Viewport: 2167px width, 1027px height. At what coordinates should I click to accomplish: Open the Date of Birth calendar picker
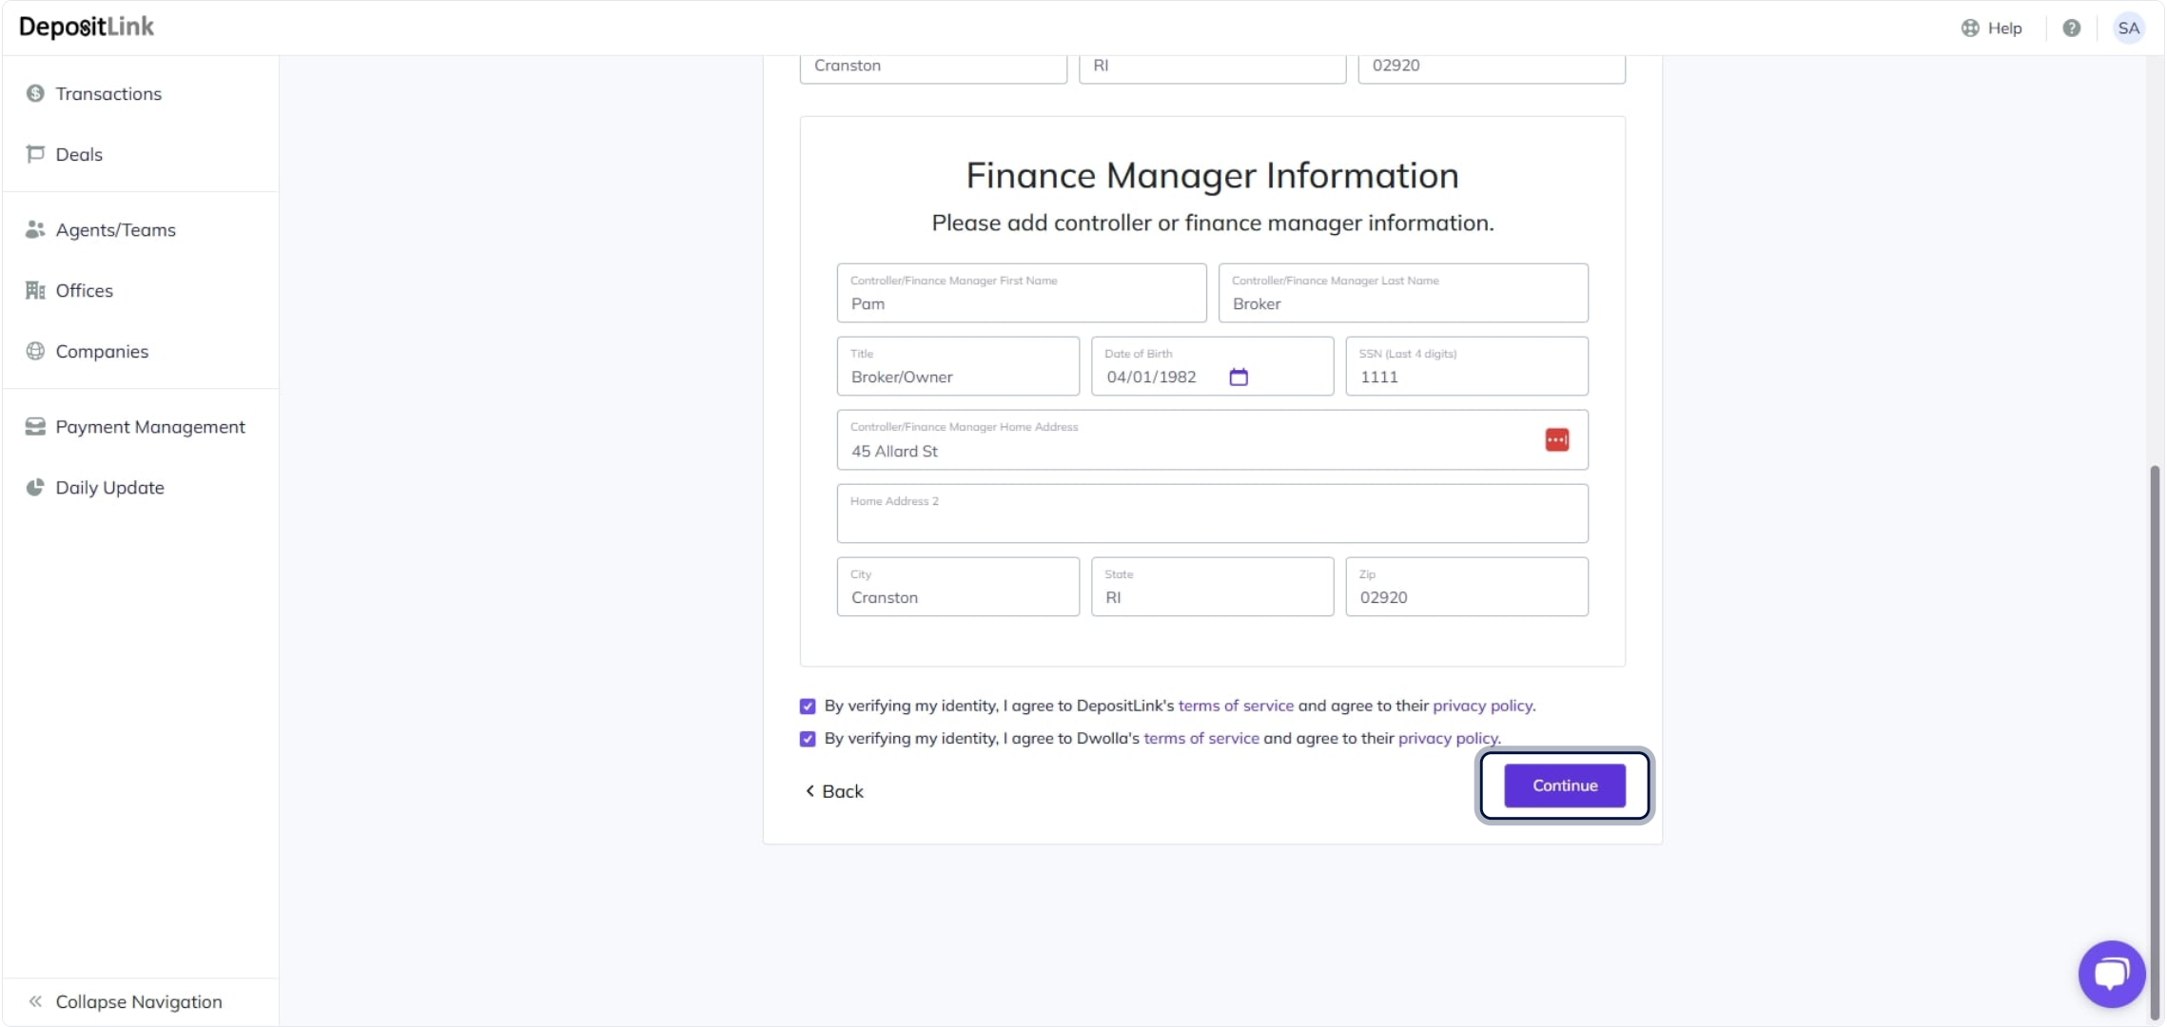[x=1238, y=378]
